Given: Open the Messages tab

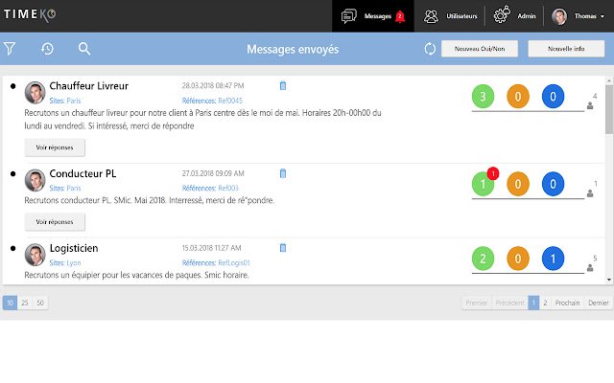Looking at the screenshot, I should pyautogui.click(x=373, y=16).
